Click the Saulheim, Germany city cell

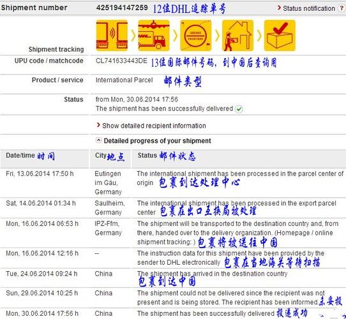(110, 207)
